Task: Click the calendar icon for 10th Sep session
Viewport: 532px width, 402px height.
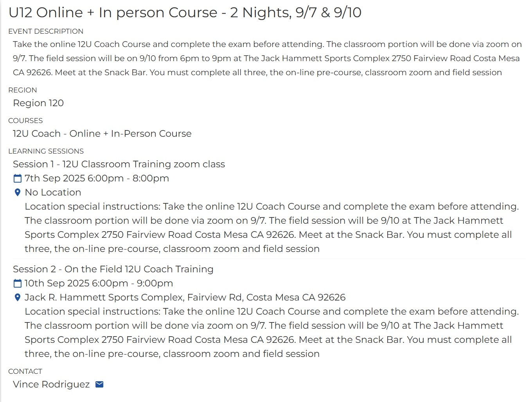Action: pyautogui.click(x=18, y=283)
